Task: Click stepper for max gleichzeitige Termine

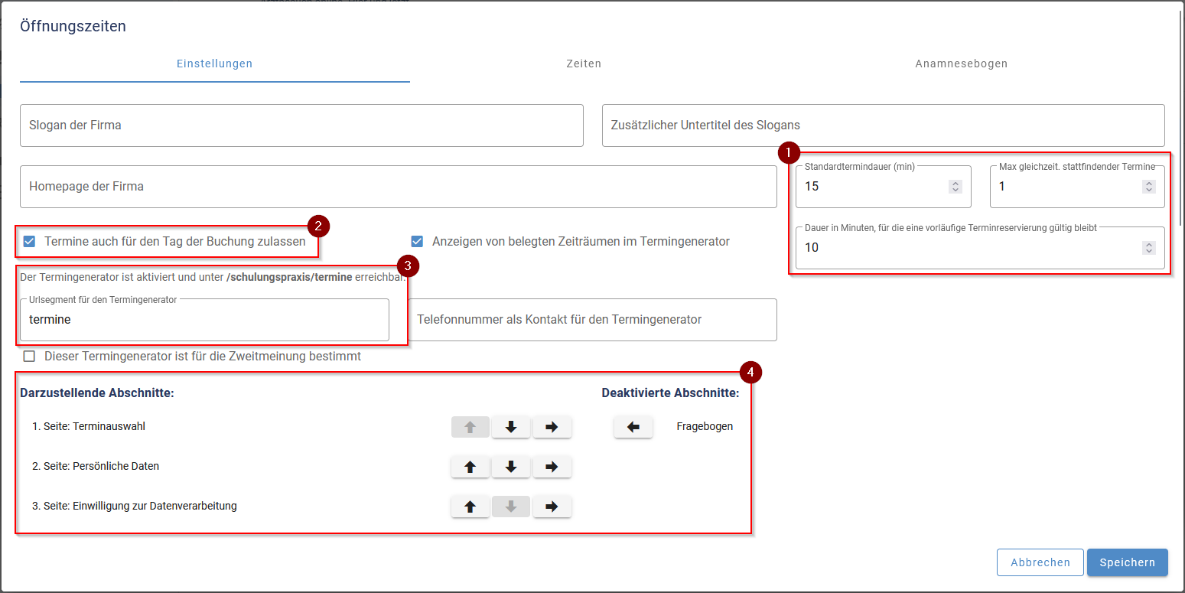Action: point(1148,187)
